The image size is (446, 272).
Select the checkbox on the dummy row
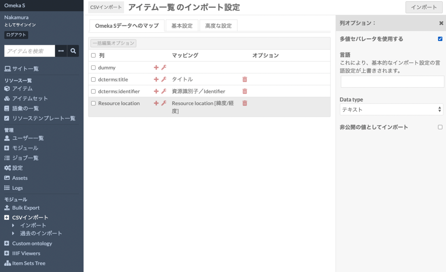93,67
